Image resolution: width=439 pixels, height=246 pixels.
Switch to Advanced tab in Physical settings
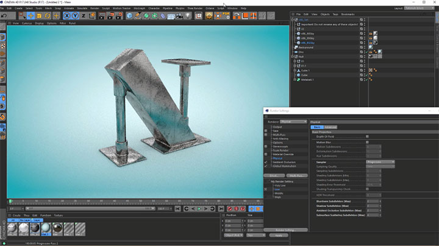pyautogui.click(x=330, y=127)
